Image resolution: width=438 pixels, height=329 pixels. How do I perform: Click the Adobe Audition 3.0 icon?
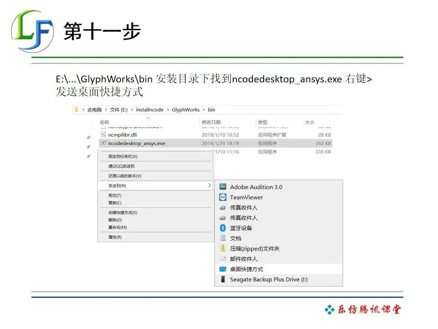point(223,186)
